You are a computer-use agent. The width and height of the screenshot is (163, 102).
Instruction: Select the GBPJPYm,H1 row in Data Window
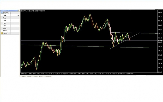[x=10, y=13]
